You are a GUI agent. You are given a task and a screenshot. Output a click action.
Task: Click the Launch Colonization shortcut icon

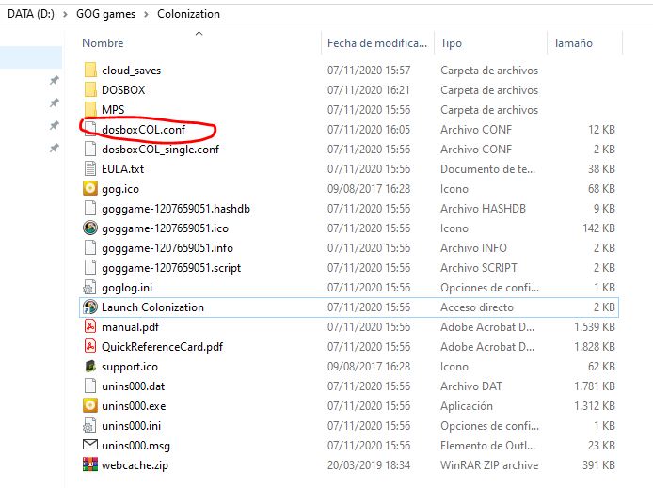90,307
